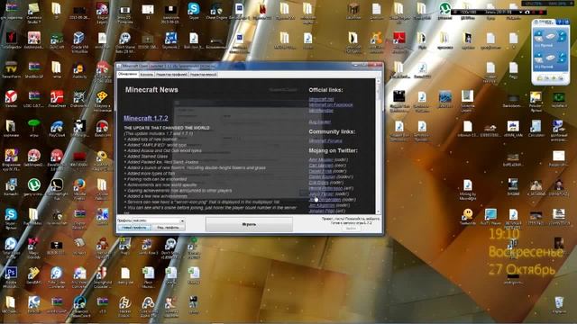Open the Minecraft on Facebook link
The width and height of the screenshot is (577, 324).
click(331, 104)
